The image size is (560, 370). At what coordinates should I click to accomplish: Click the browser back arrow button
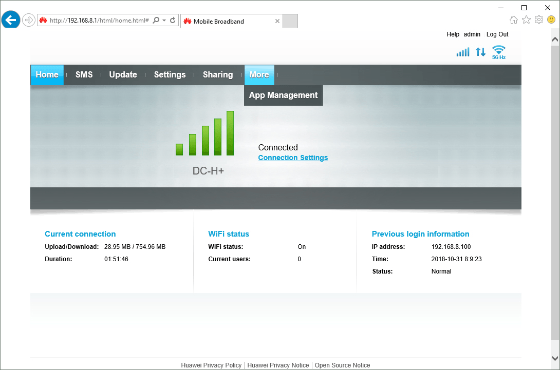coord(11,20)
